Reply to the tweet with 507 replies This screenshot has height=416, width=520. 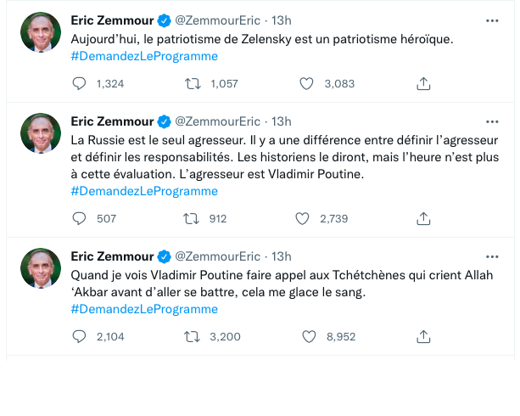click(80, 218)
